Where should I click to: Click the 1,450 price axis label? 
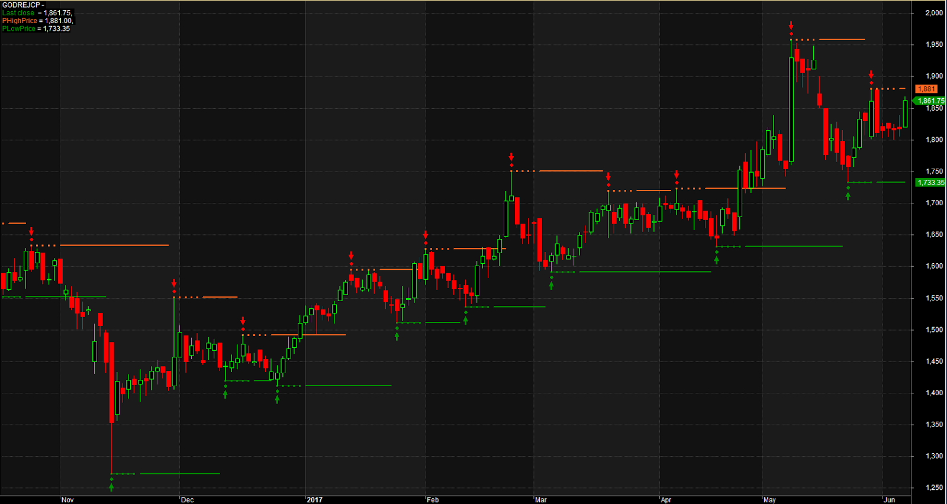[x=934, y=361]
